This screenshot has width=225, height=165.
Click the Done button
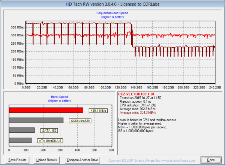coord(211,160)
